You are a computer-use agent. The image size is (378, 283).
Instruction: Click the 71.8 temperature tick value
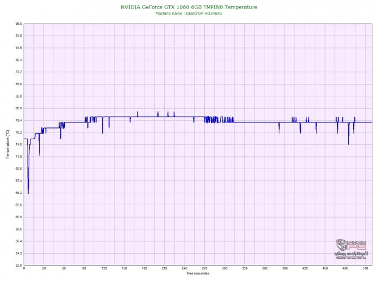click(x=19, y=157)
